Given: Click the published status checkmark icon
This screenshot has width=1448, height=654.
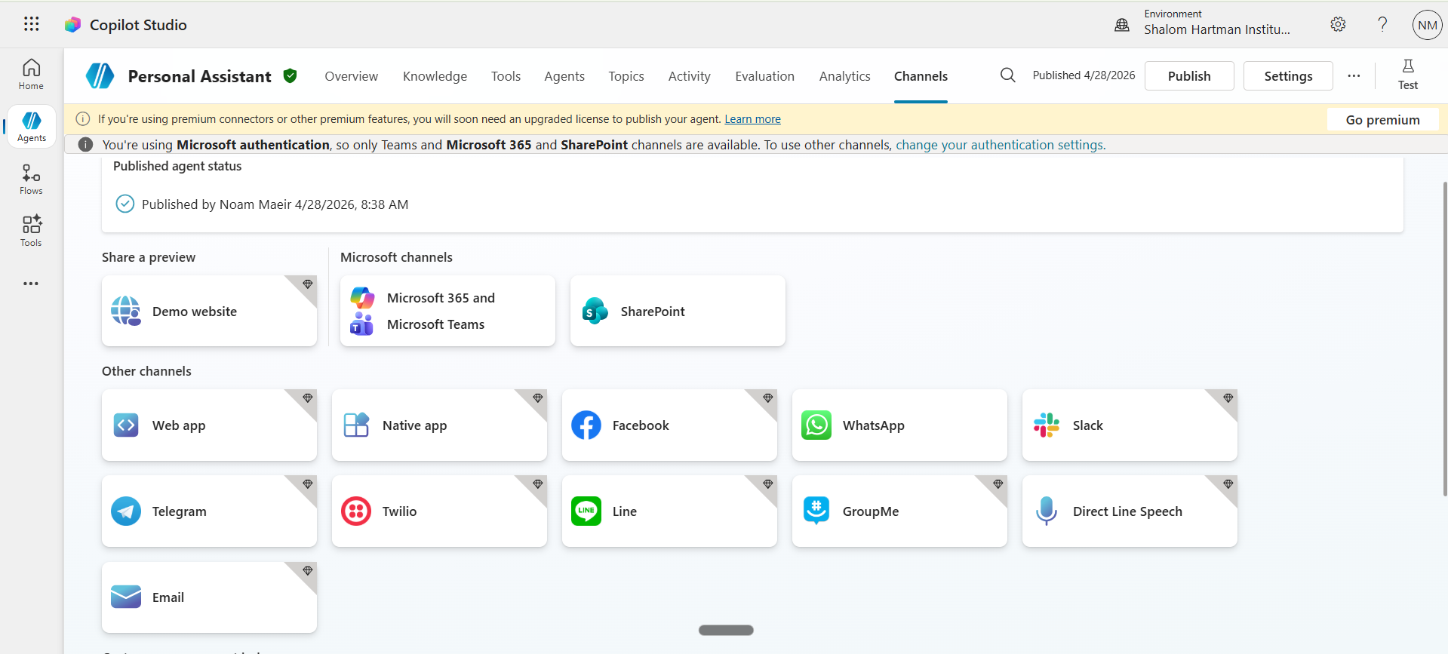Looking at the screenshot, I should pyautogui.click(x=125, y=204).
